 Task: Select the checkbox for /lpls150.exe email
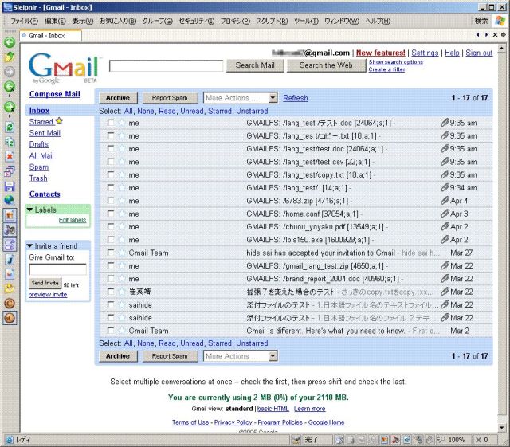coord(110,239)
